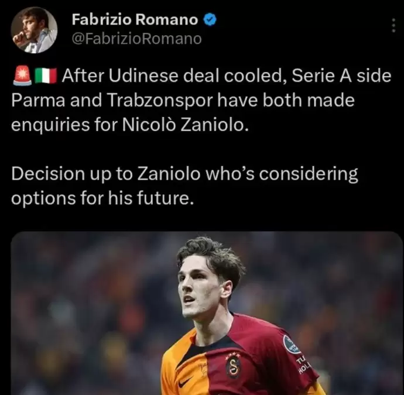Open Fabrizio Romano's profile avatar
This screenshot has width=404, height=395.
click(34, 30)
